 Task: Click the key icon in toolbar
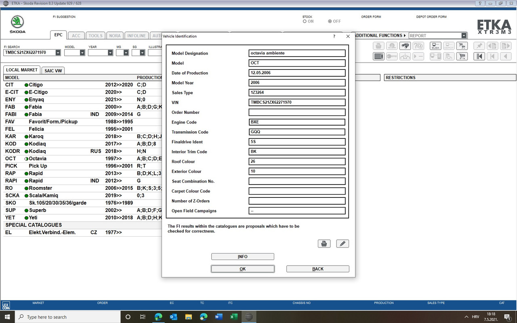coord(392,57)
